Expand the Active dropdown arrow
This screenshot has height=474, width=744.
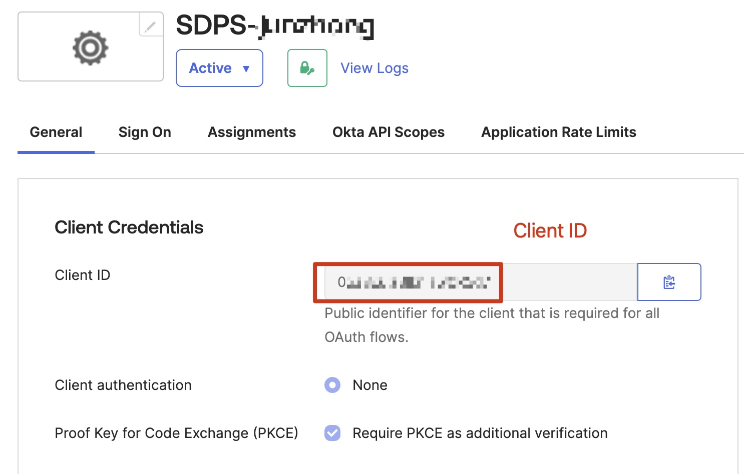point(246,68)
